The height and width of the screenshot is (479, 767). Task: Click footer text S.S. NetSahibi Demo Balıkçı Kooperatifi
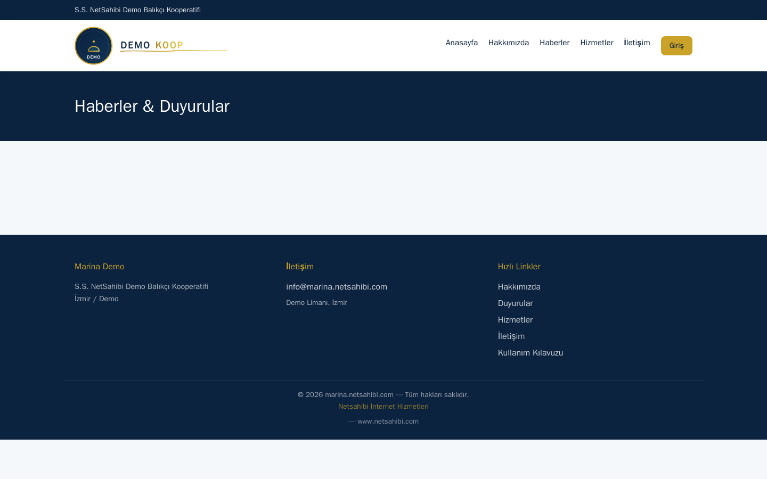[x=141, y=287]
